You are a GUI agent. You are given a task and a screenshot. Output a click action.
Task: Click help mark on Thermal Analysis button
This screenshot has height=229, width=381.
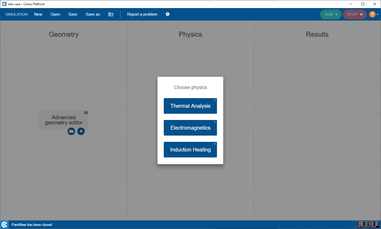pyautogui.click(x=215, y=100)
